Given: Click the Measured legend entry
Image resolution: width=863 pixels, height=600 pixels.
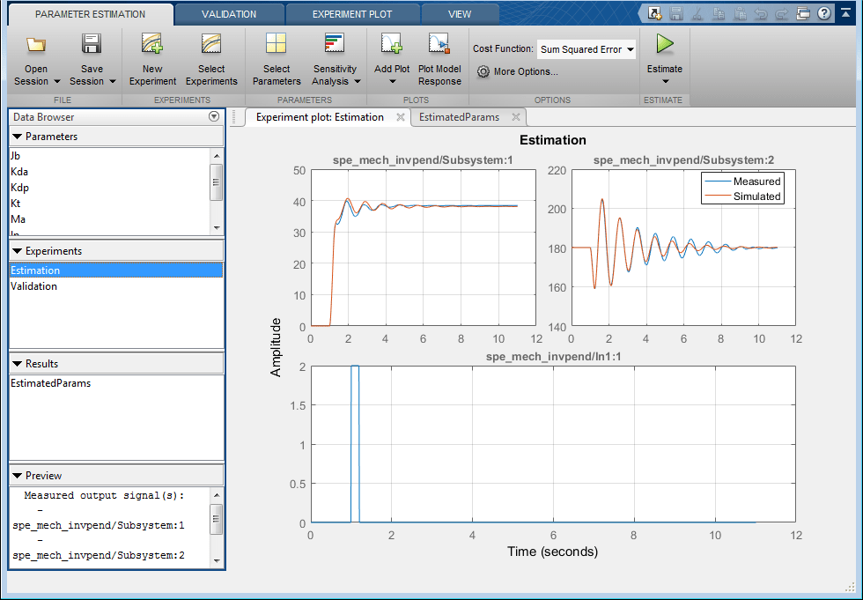Looking at the screenshot, I should pyautogui.click(x=742, y=181).
